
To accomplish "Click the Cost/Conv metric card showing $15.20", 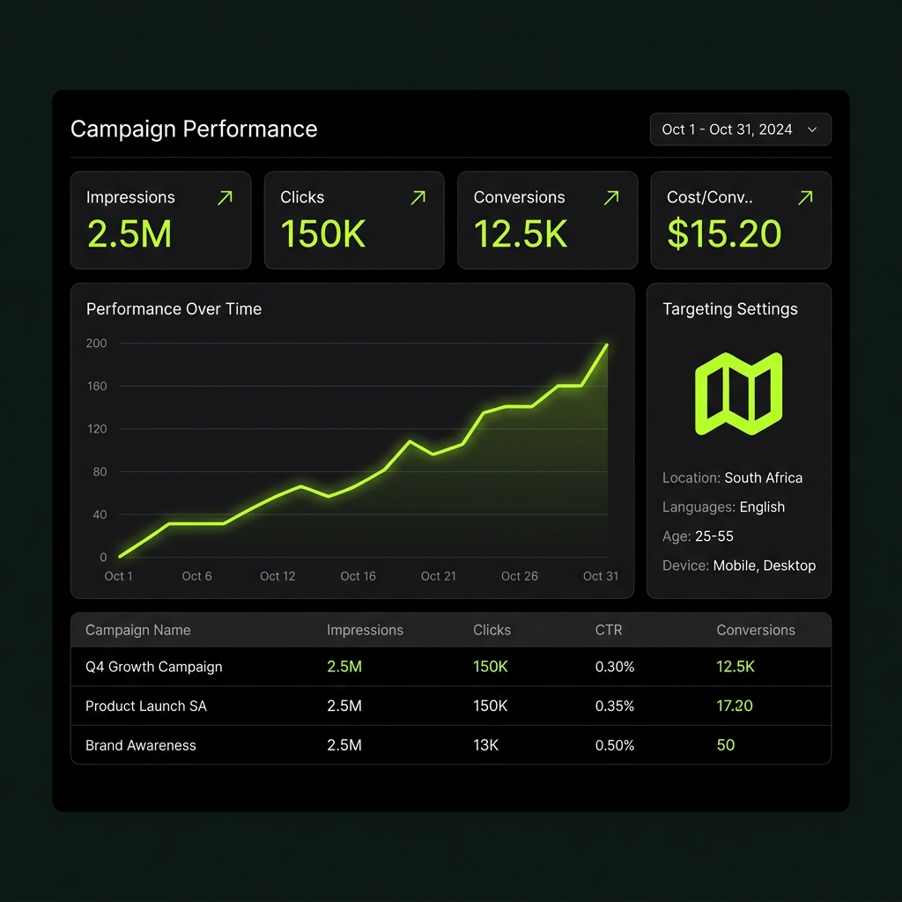I will 740,219.
